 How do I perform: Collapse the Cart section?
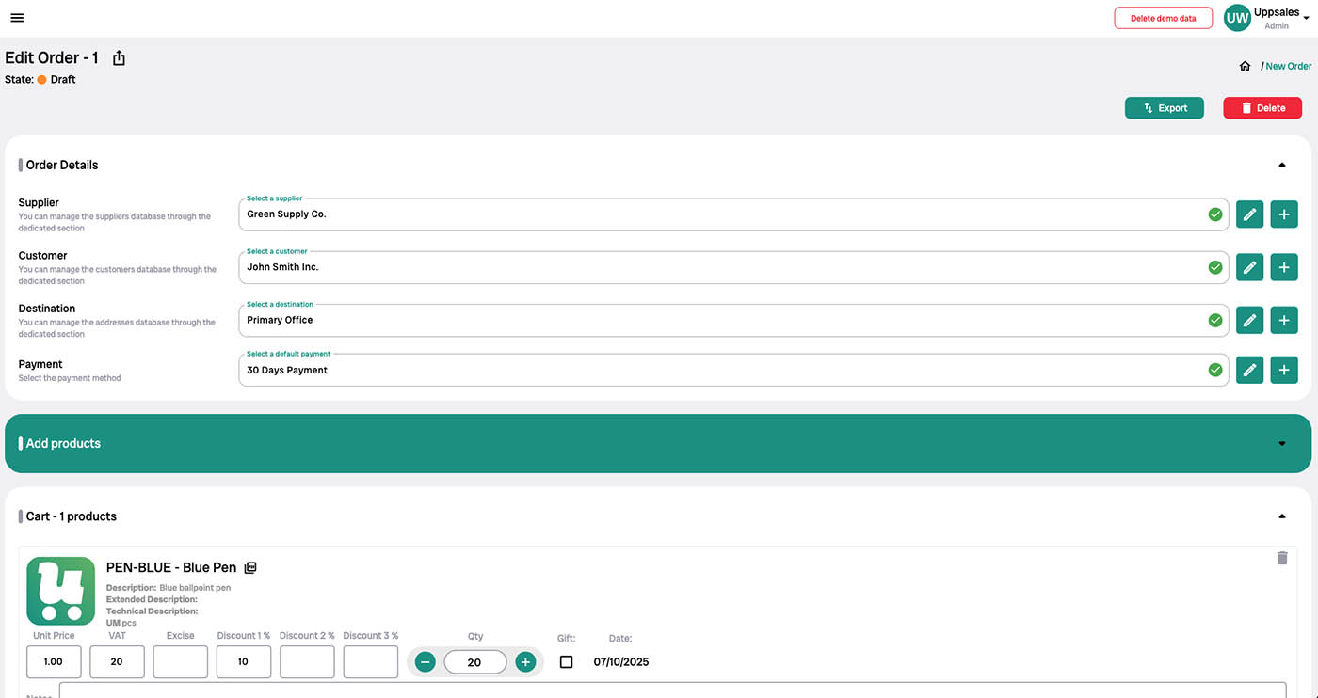click(1281, 516)
